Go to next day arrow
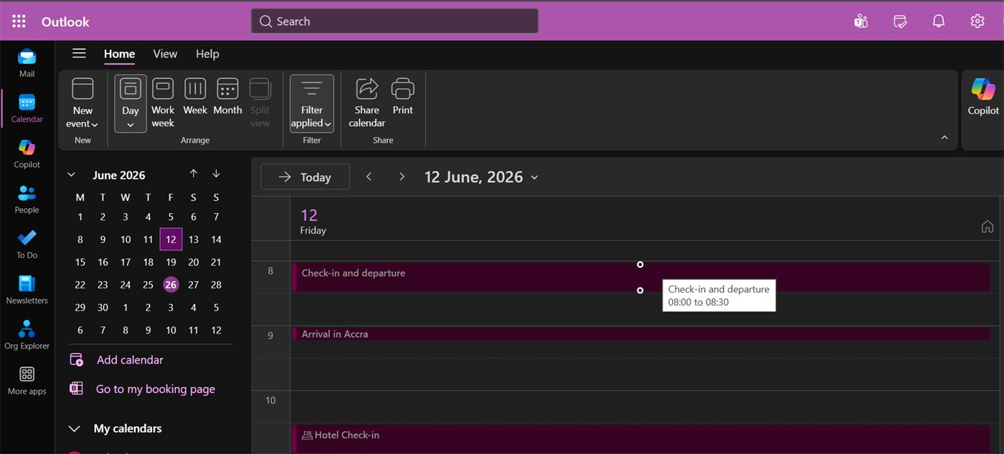The height and width of the screenshot is (454, 1004). pyautogui.click(x=402, y=176)
